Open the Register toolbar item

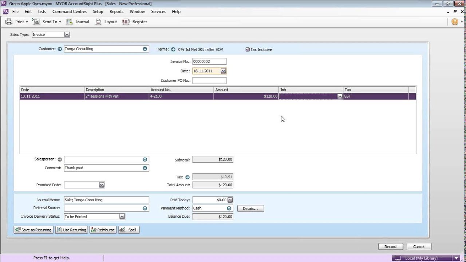(x=135, y=22)
